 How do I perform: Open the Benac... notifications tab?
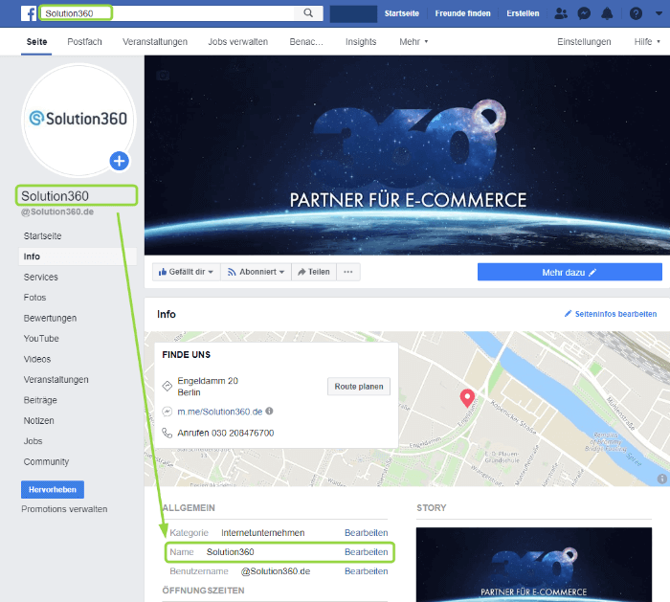tap(306, 42)
